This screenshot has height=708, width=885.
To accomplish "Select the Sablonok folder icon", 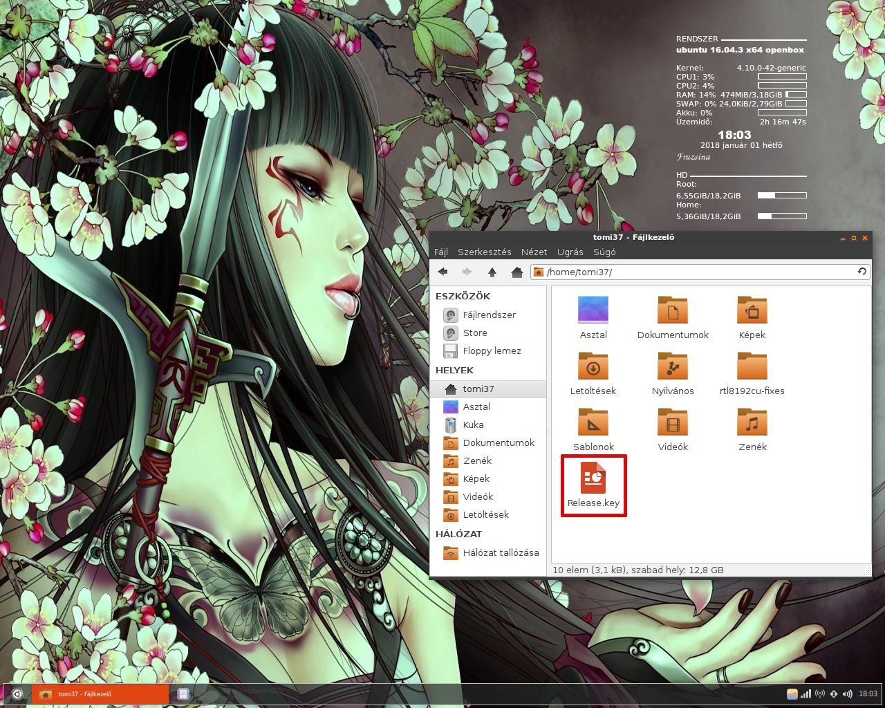I will (593, 422).
